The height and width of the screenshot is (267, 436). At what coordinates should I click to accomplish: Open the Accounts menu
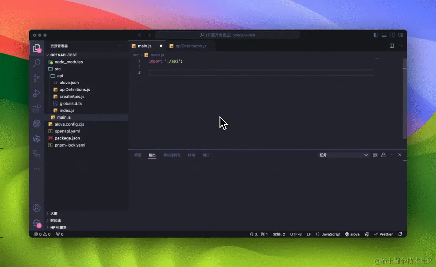[x=36, y=208]
